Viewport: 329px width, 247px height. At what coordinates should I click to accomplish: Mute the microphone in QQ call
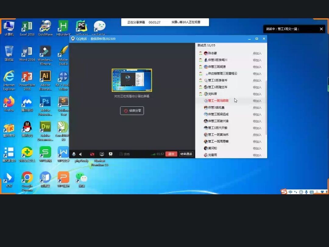[x=74, y=154]
